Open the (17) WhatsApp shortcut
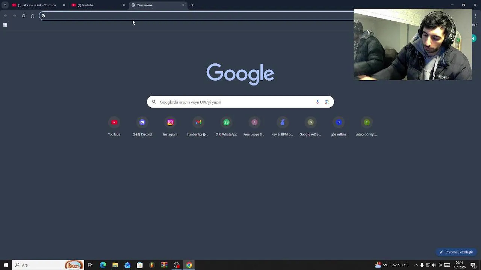This screenshot has height=270, width=481. point(226,127)
